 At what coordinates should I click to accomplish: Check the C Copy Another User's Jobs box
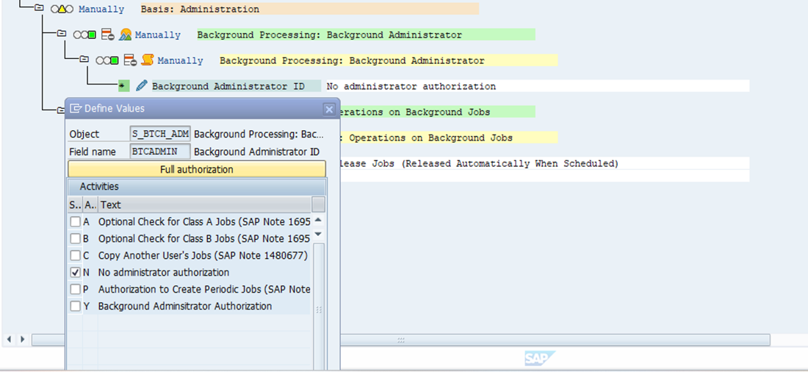click(75, 255)
